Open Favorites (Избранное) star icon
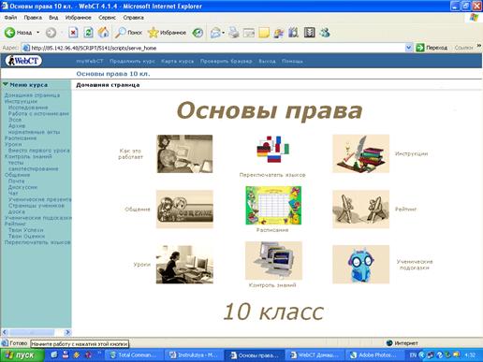483x362 pixels. point(167,33)
